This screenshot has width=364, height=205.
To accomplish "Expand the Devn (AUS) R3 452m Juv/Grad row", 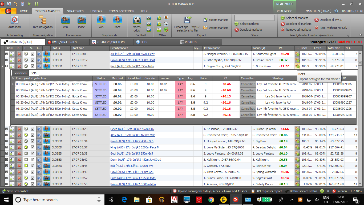I will [x=6, y=160].
